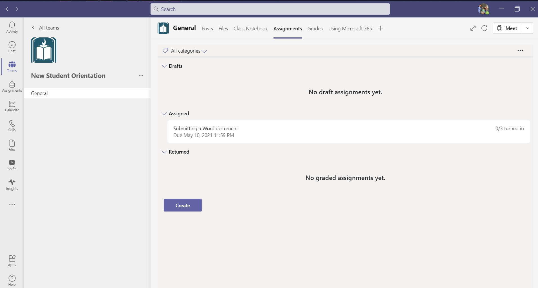Open Chat from the left rail

pos(12,47)
